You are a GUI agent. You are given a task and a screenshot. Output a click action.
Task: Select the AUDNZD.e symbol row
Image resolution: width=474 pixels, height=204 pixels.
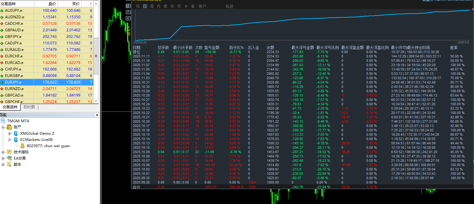tap(47, 17)
